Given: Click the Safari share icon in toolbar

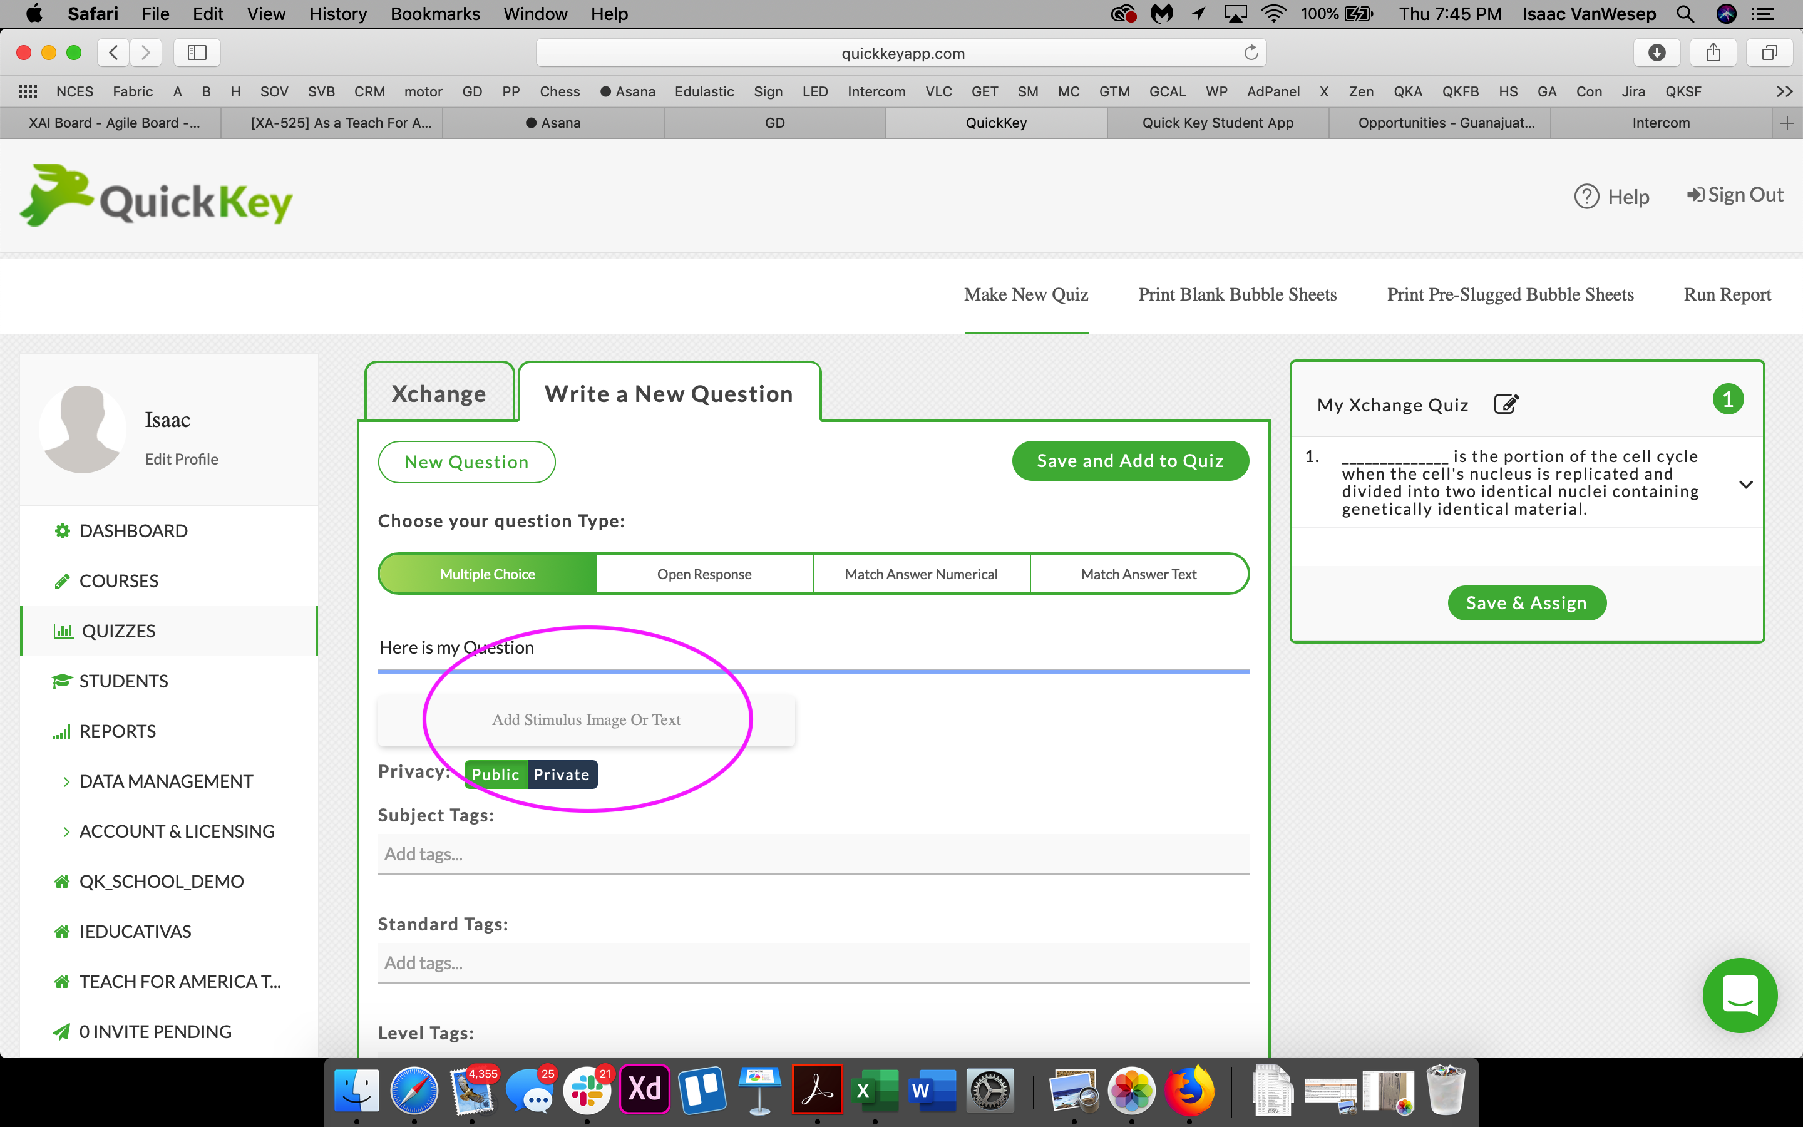Looking at the screenshot, I should pos(1713,52).
